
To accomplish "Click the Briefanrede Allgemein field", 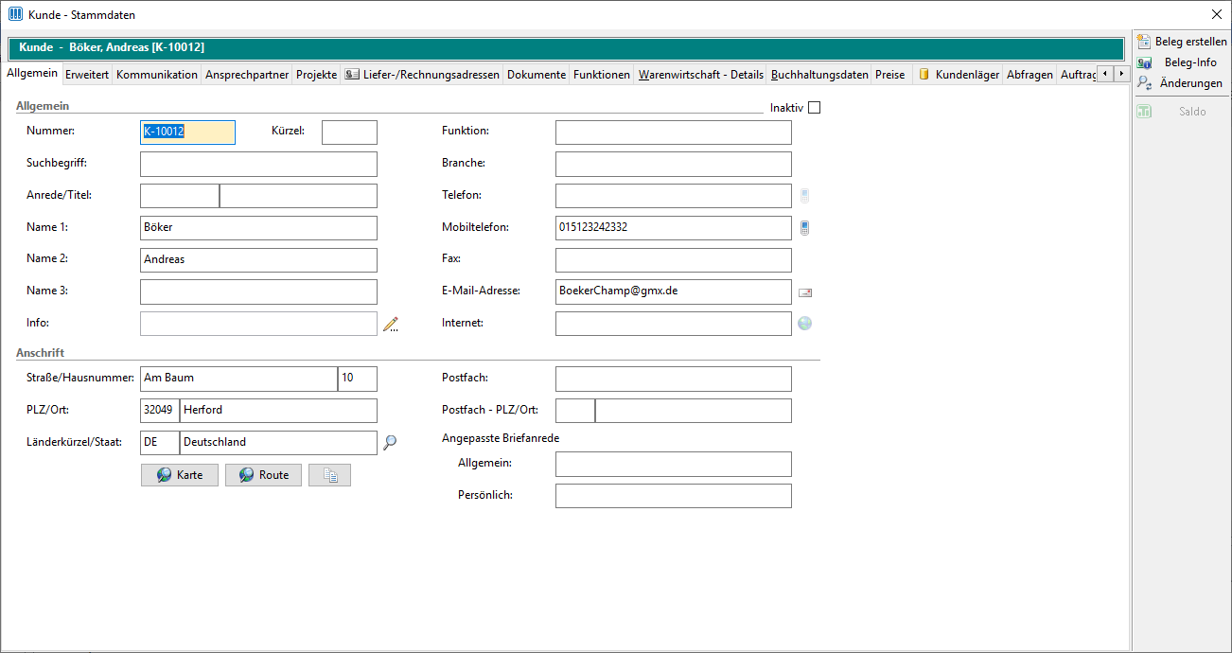I will point(674,464).
